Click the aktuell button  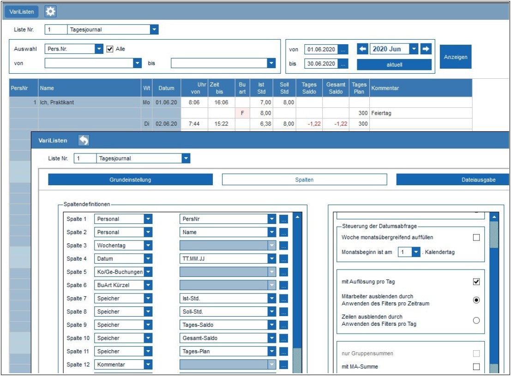pos(394,65)
